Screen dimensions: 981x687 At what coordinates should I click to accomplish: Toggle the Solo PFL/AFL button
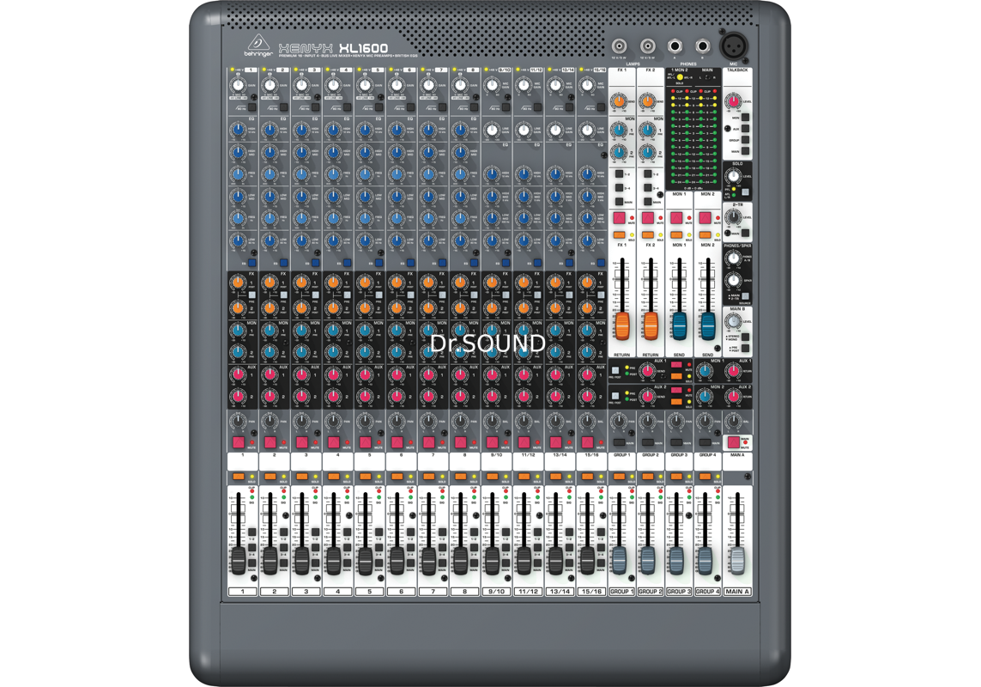[745, 193]
